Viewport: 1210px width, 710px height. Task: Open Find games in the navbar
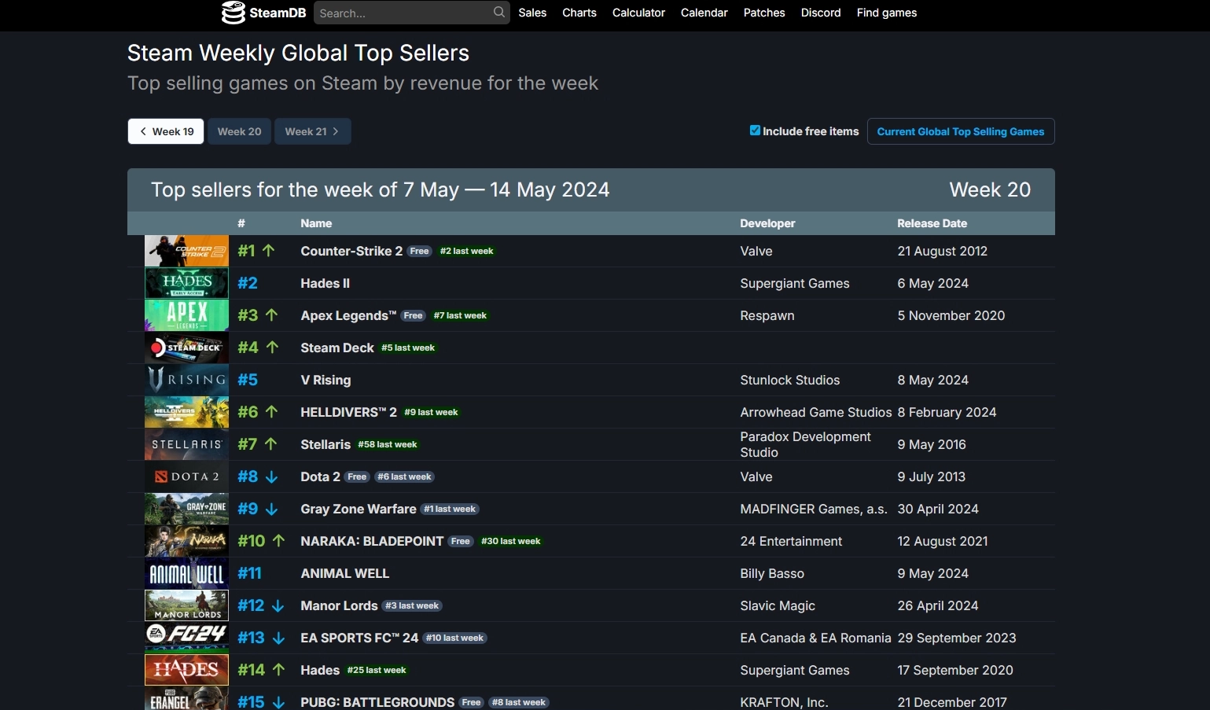point(887,13)
